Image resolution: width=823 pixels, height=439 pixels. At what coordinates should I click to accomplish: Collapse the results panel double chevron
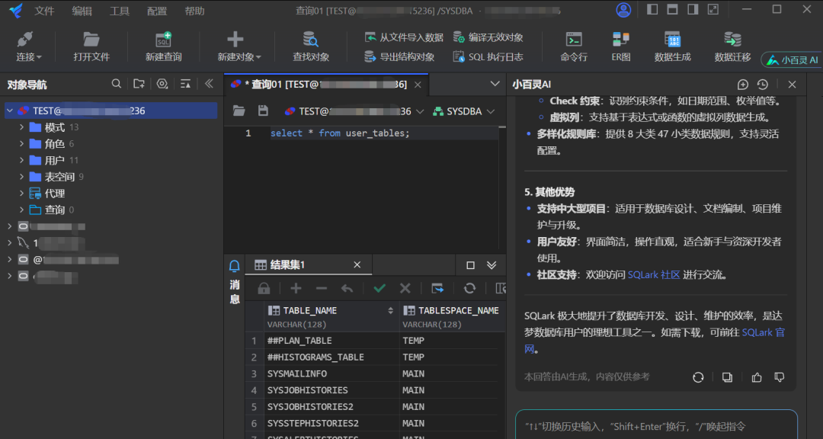492,265
